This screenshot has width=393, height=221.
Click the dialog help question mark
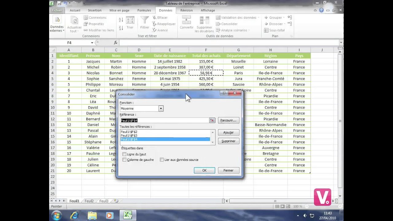224,93
